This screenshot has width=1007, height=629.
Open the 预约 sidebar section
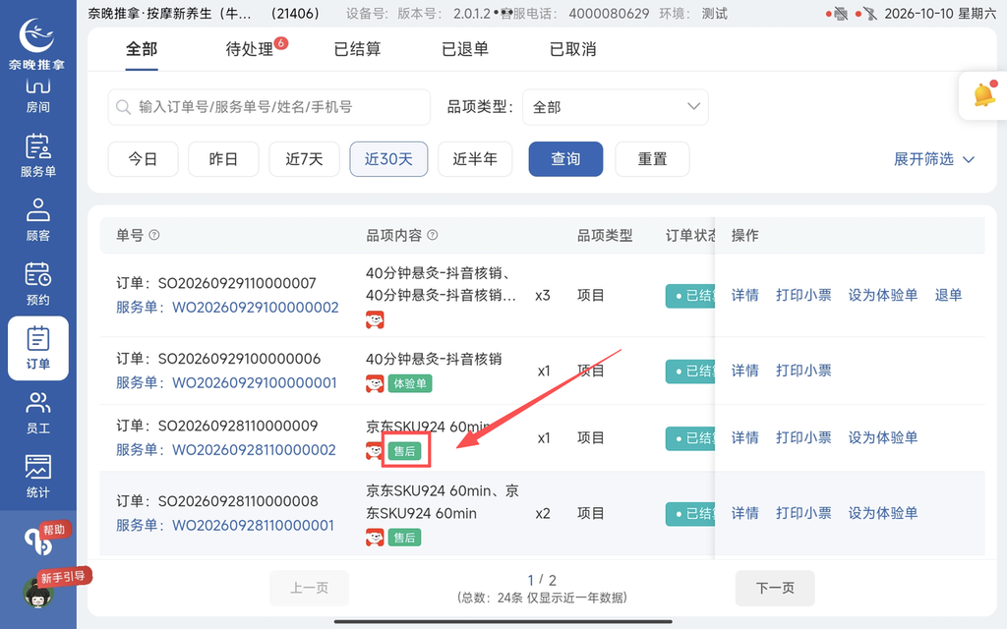point(38,284)
